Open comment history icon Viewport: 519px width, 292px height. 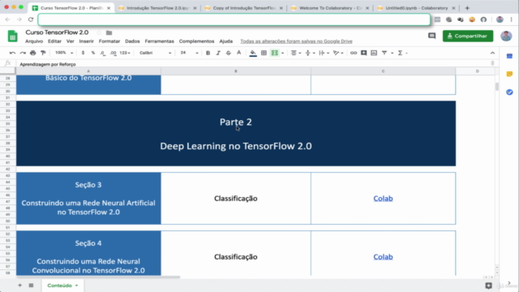point(431,36)
